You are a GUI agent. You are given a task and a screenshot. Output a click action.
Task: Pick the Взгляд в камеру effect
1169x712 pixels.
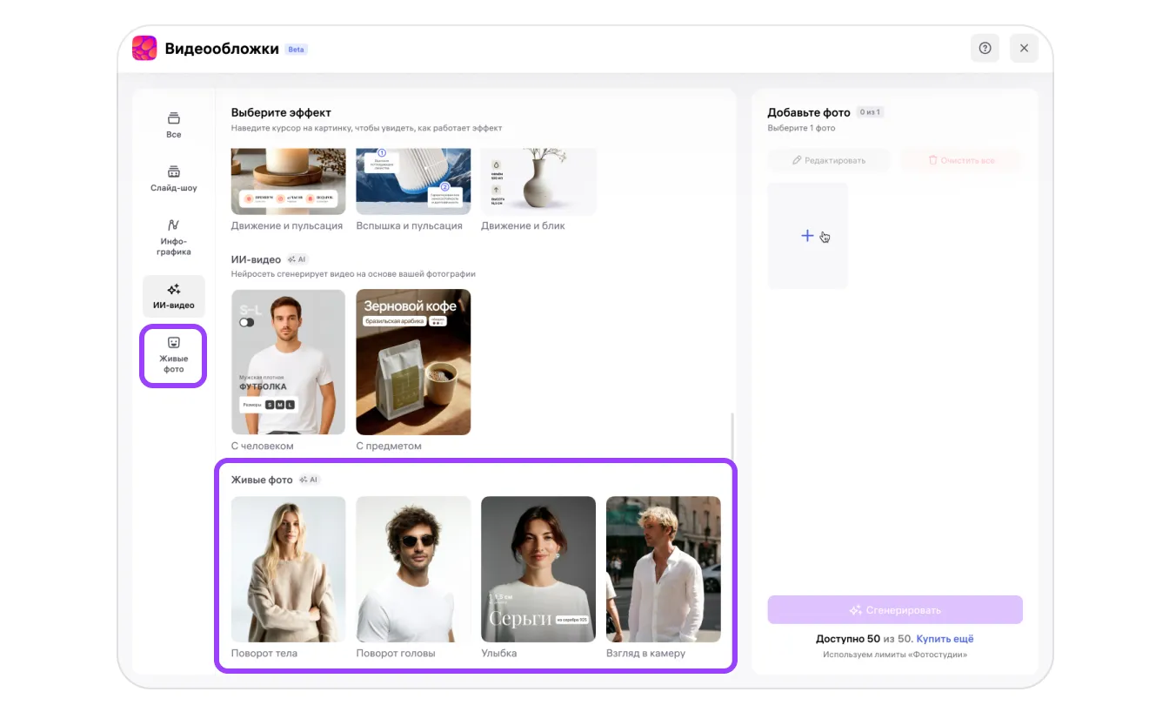663,569
